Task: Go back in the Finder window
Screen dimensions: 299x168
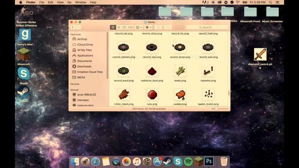Action: tap(73, 28)
